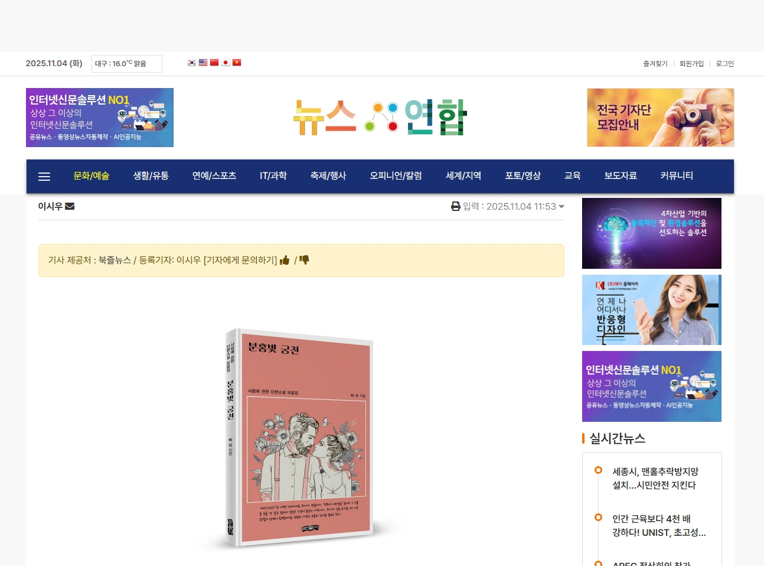Go to 오피니언/칼럼 section
The width and height of the screenshot is (764, 566).
coord(396,176)
